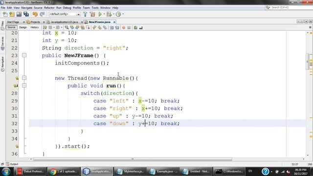
Task: Click the taskbar help question mark icon
Action: click(265, 172)
